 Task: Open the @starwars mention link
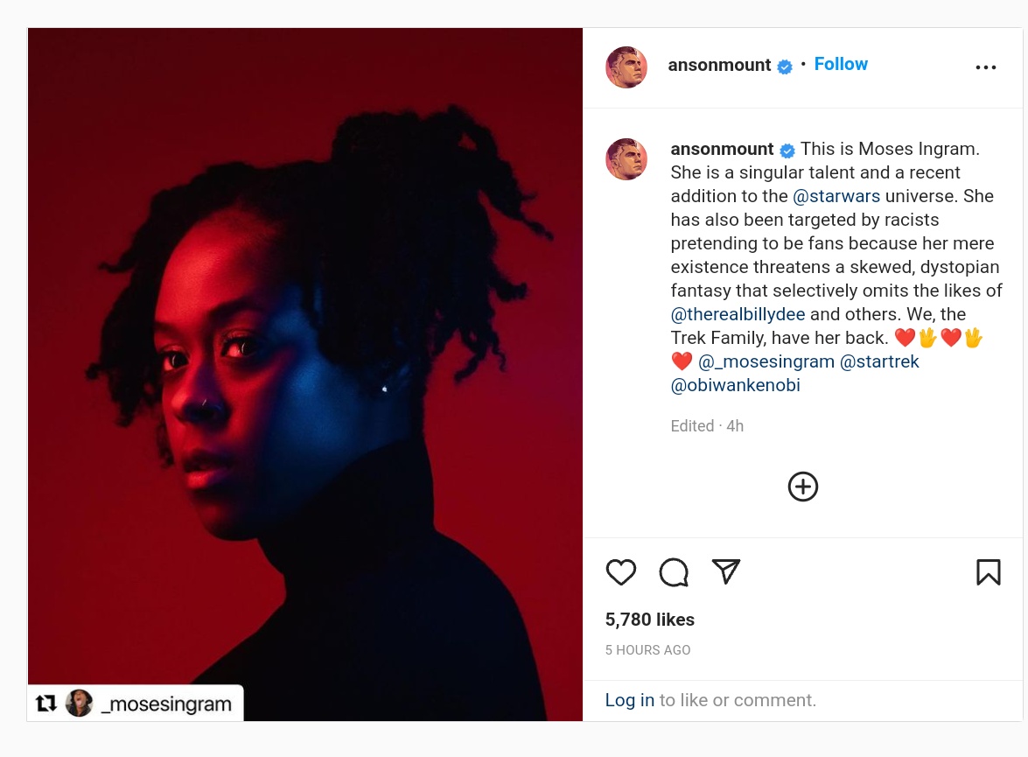(836, 196)
